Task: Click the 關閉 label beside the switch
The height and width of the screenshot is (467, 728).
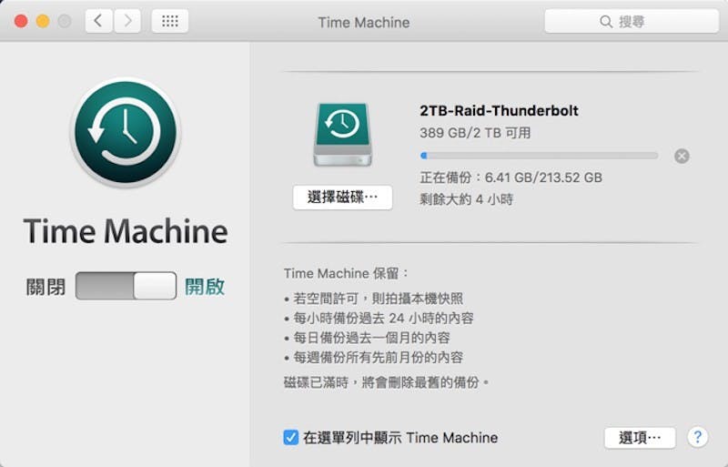Action: click(x=45, y=287)
